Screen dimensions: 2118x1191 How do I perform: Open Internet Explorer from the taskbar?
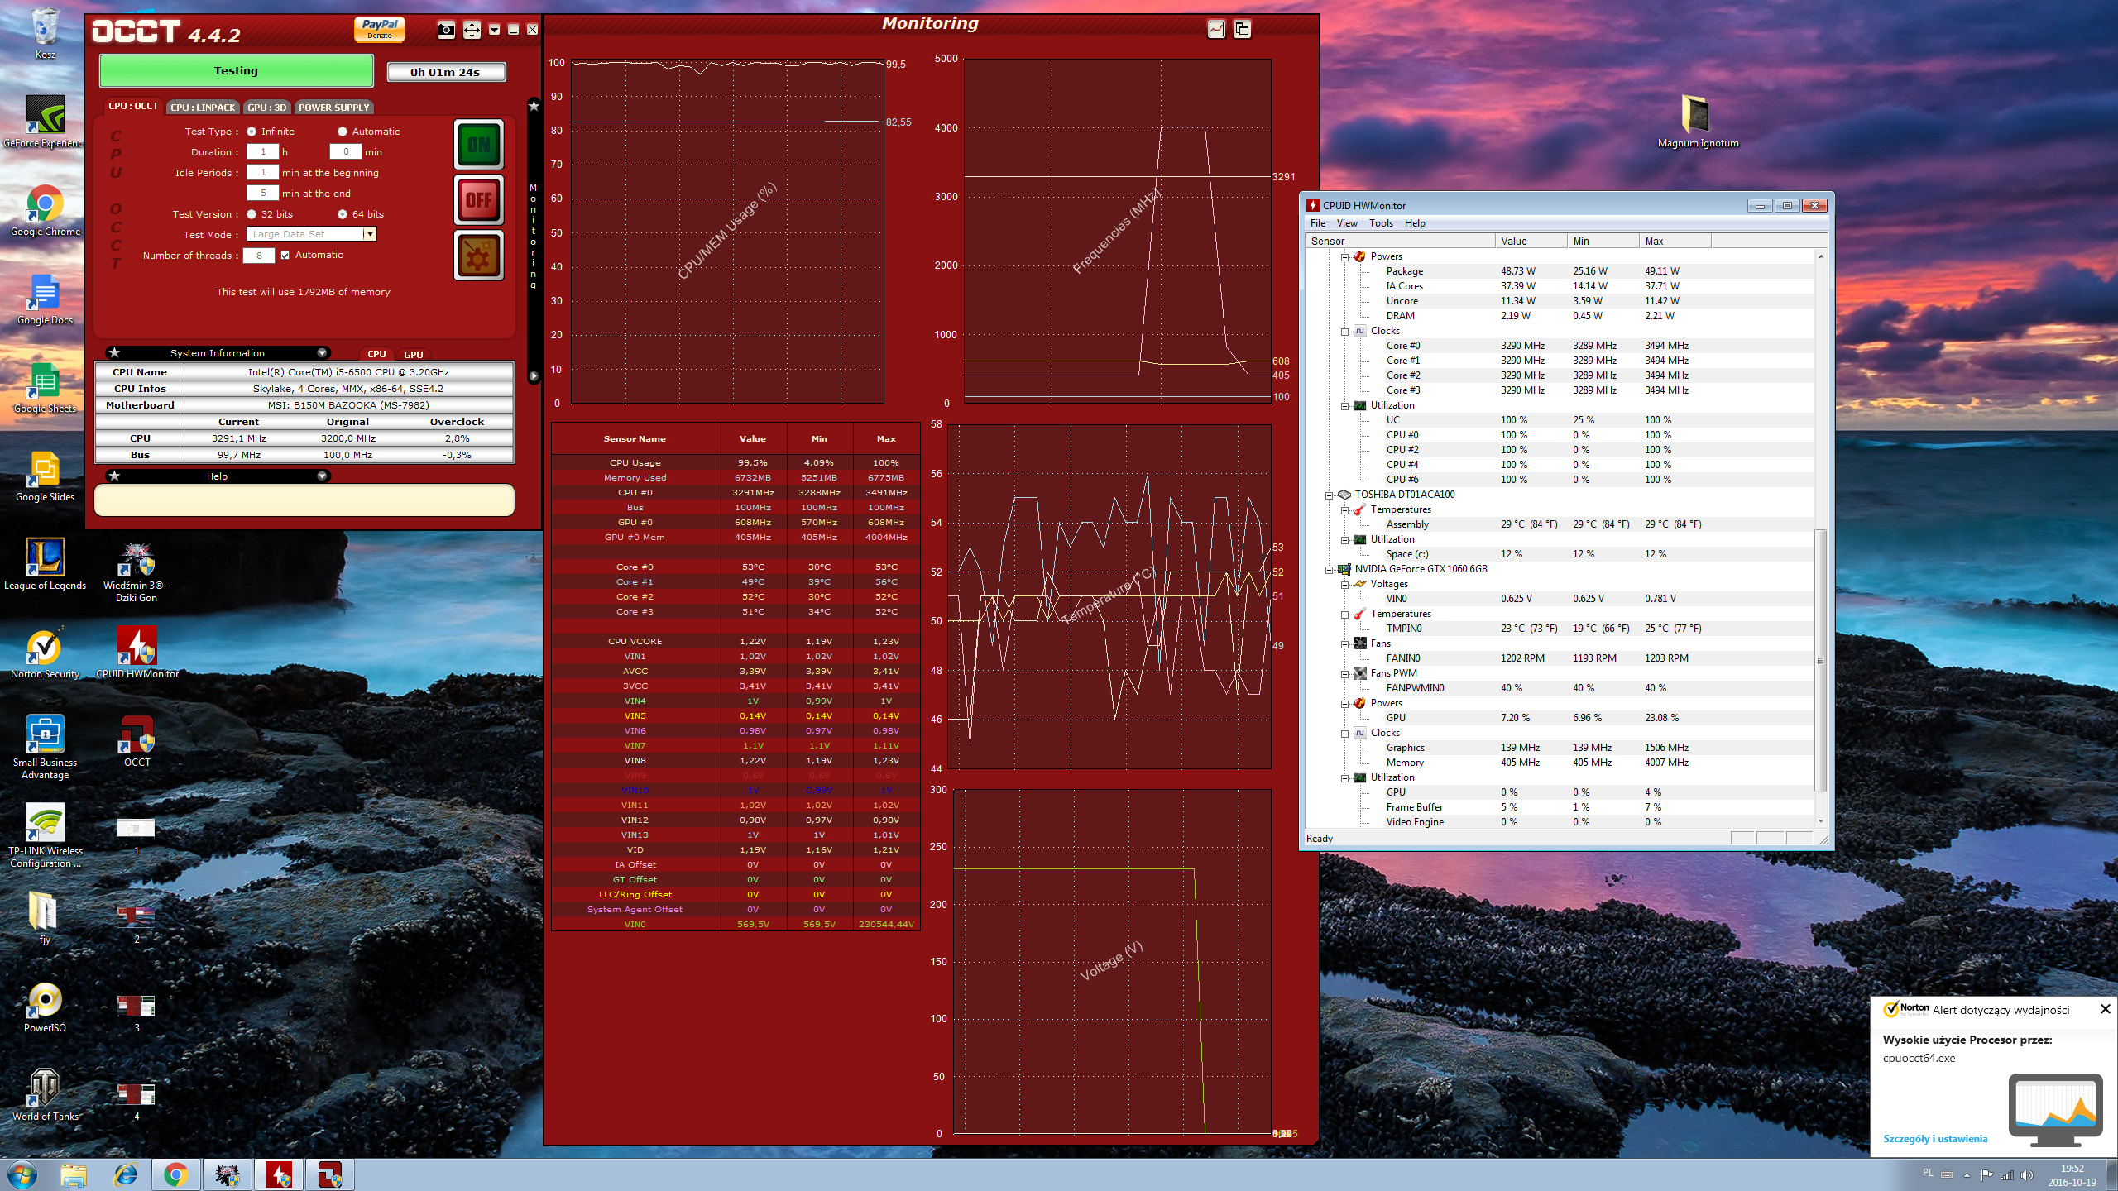point(125,1174)
